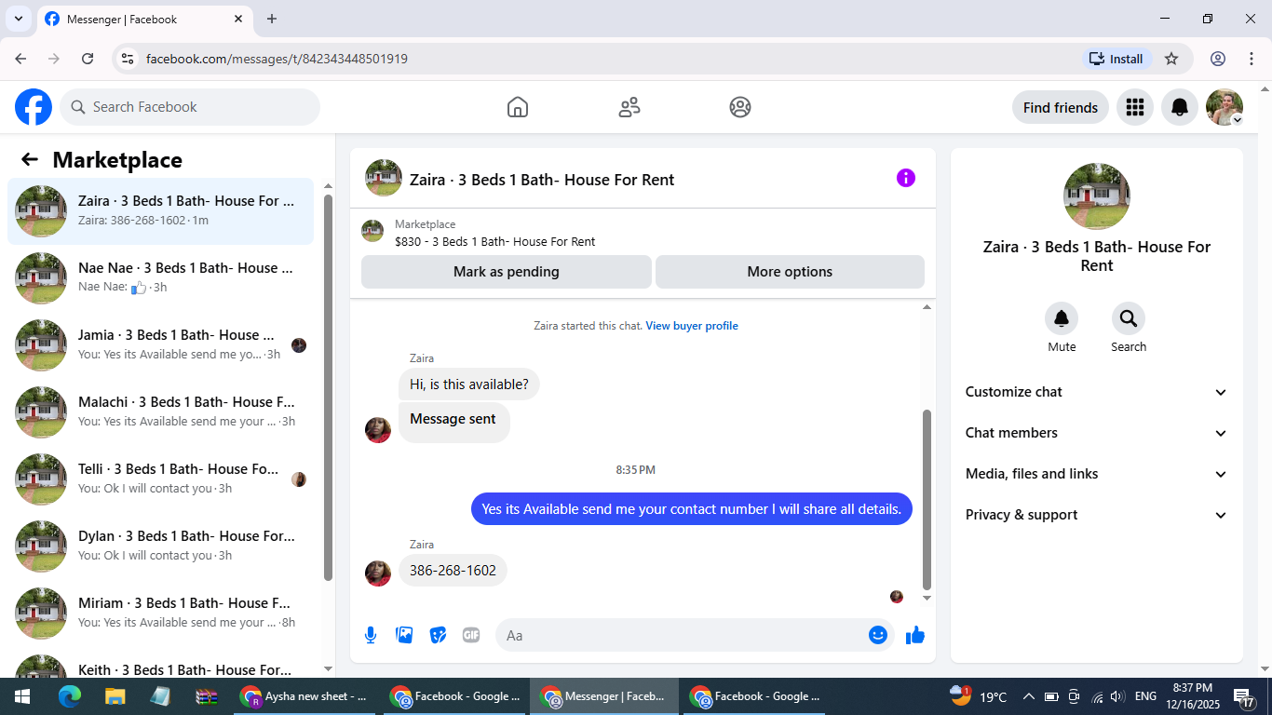The image size is (1272, 715).
Task: Focus the Search Facebook field
Action: click(190, 107)
